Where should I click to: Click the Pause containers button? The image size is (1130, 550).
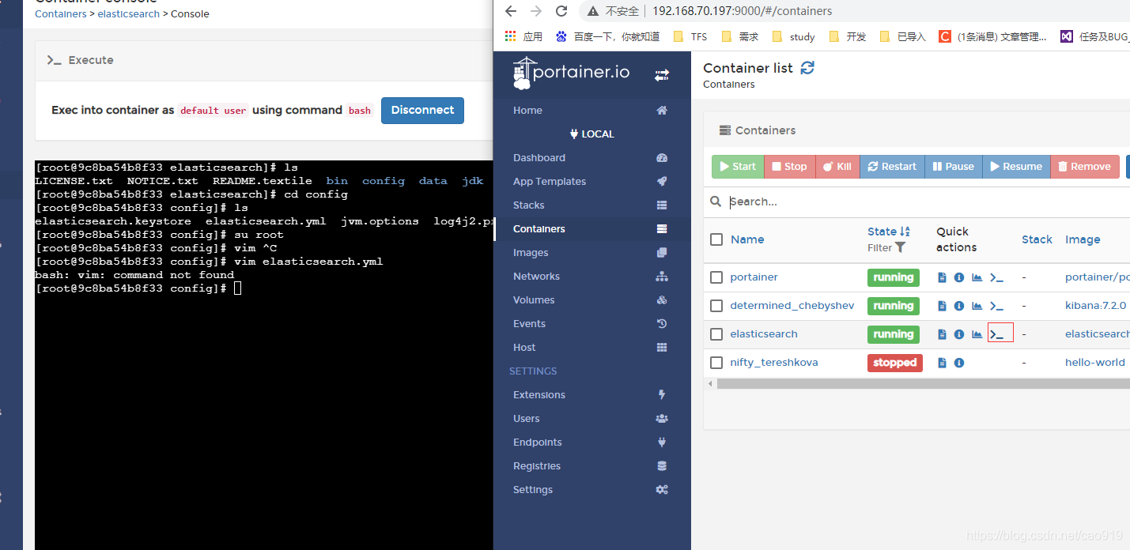coord(954,167)
